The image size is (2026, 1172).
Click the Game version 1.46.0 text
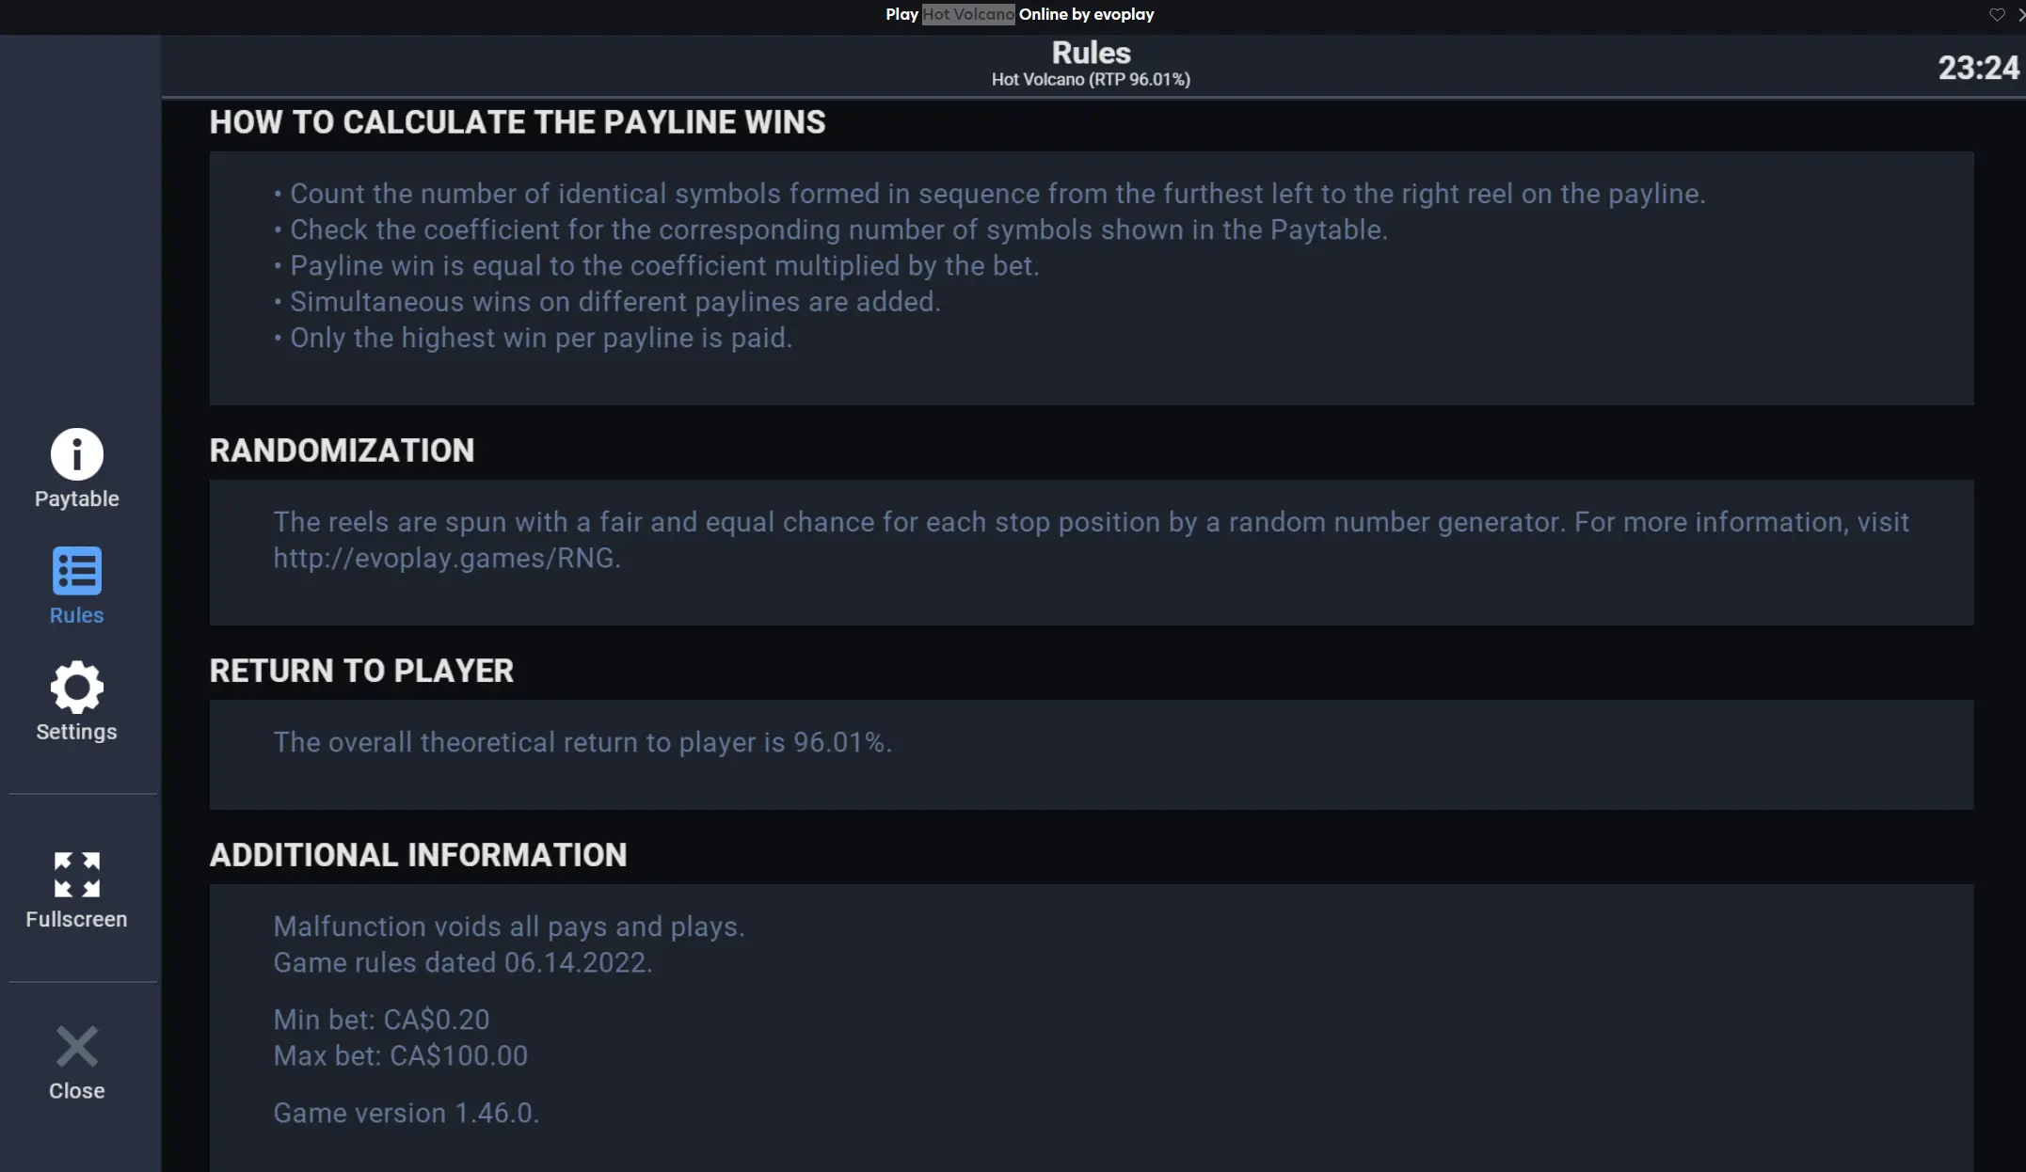[406, 1113]
